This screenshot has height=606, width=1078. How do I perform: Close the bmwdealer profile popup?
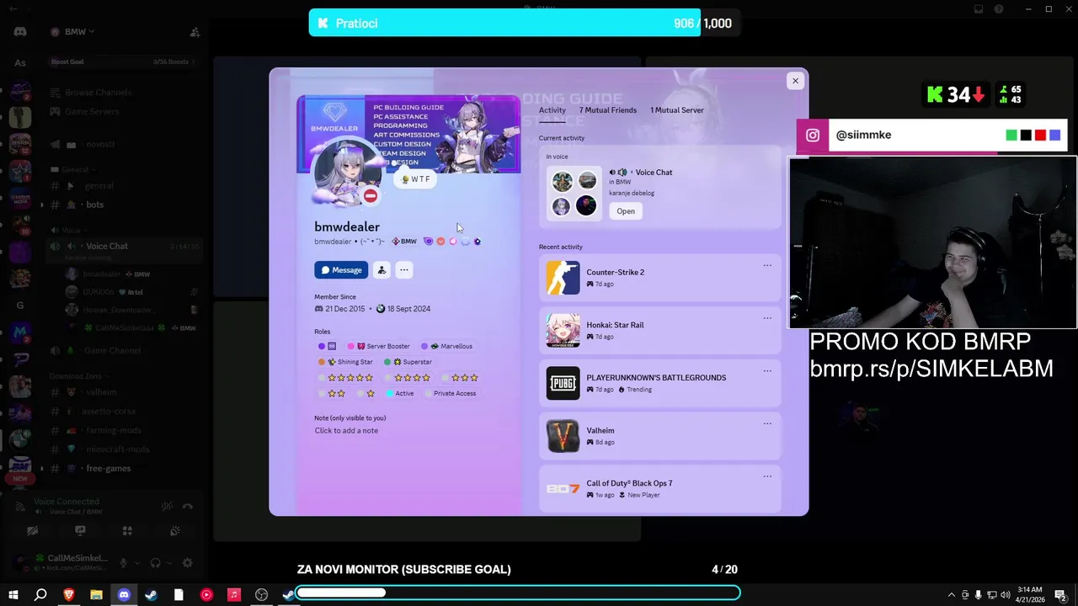coord(795,81)
